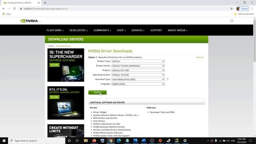
Task: Click NVIDIA breadcrumb link
Action: (x=51, y=46)
